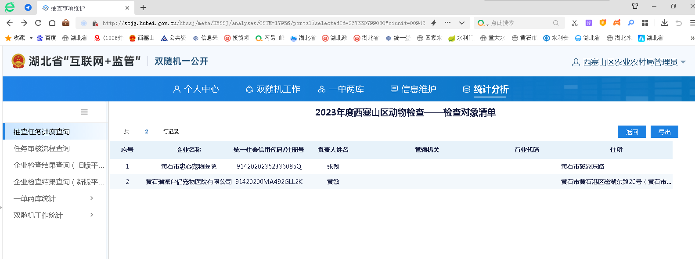Click the 导出 export button
This screenshot has width=695, height=259.
(x=664, y=132)
